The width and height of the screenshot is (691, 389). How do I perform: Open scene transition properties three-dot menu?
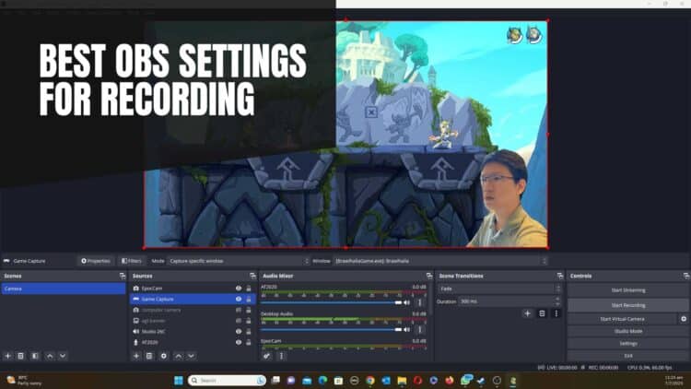point(556,313)
